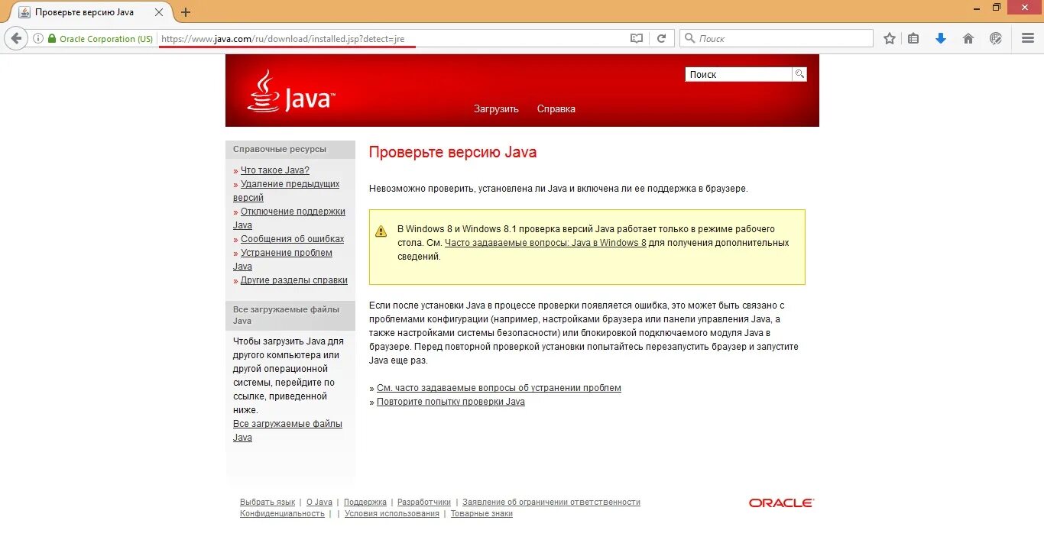Screen dimensions: 1044x556
Task: Click 'Выбрать язык' footer link
Action: point(267,503)
